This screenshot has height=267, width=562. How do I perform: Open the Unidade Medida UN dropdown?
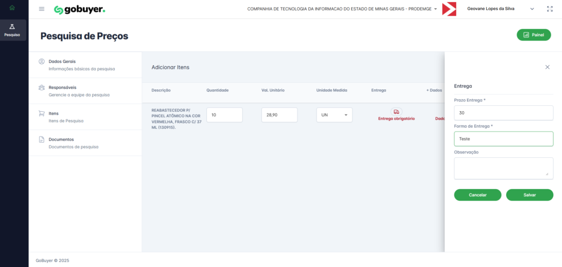[x=334, y=115]
